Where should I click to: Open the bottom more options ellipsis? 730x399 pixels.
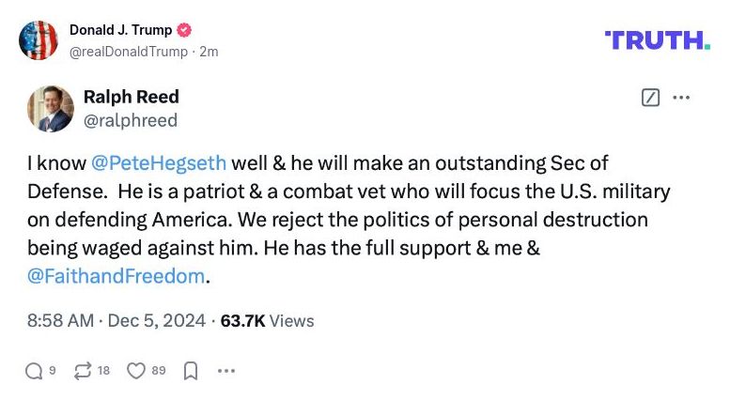pos(226,371)
